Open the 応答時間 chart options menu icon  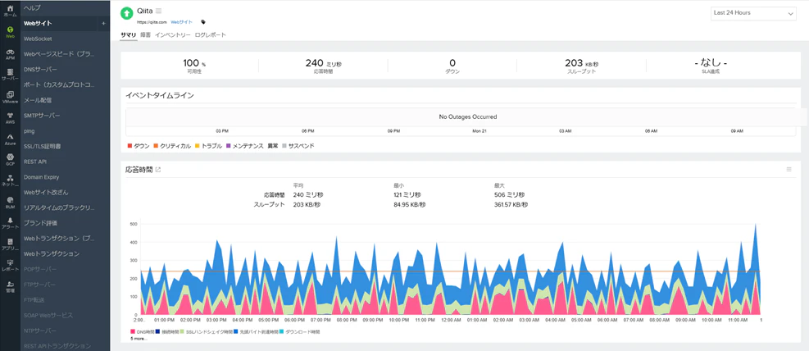(x=789, y=169)
